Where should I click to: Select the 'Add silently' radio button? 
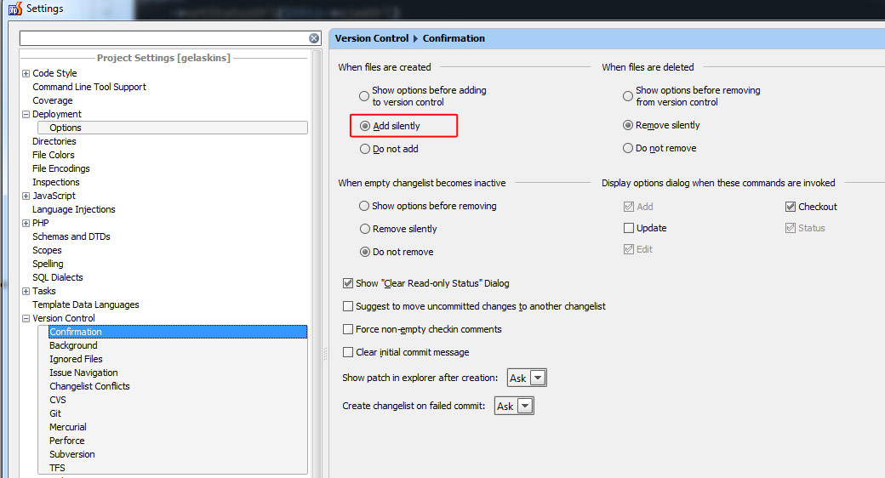365,126
